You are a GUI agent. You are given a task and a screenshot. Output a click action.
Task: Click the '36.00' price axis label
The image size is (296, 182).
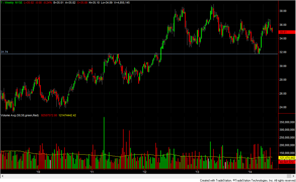pyautogui.click(x=283, y=25)
